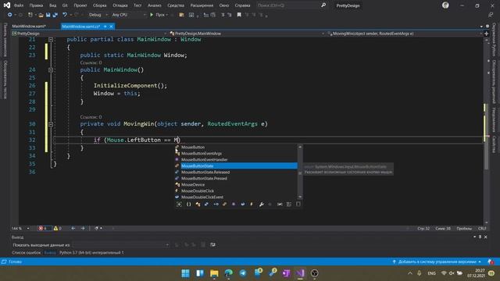The width and height of the screenshot is (500, 281).
Task: Open File Explorer from taskbar
Action: point(214,273)
